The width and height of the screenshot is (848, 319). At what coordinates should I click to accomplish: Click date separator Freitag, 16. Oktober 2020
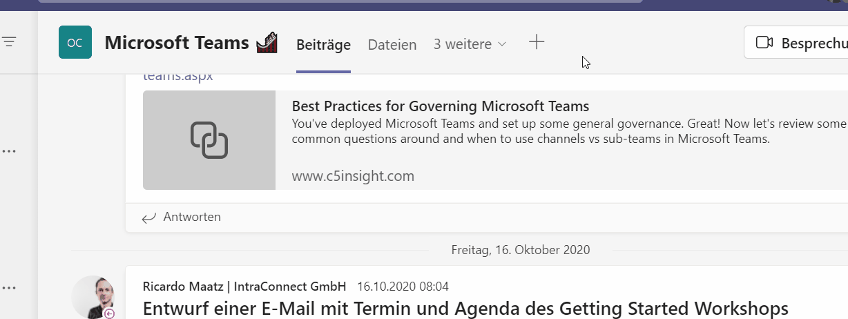coord(521,250)
